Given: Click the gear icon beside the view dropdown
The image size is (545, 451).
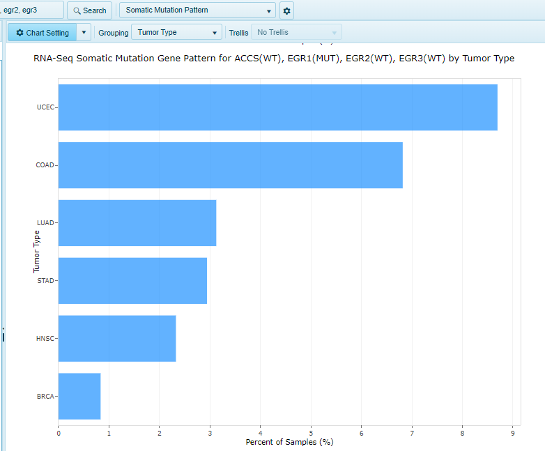Looking at the screenshot, I should tap(286, 10).
